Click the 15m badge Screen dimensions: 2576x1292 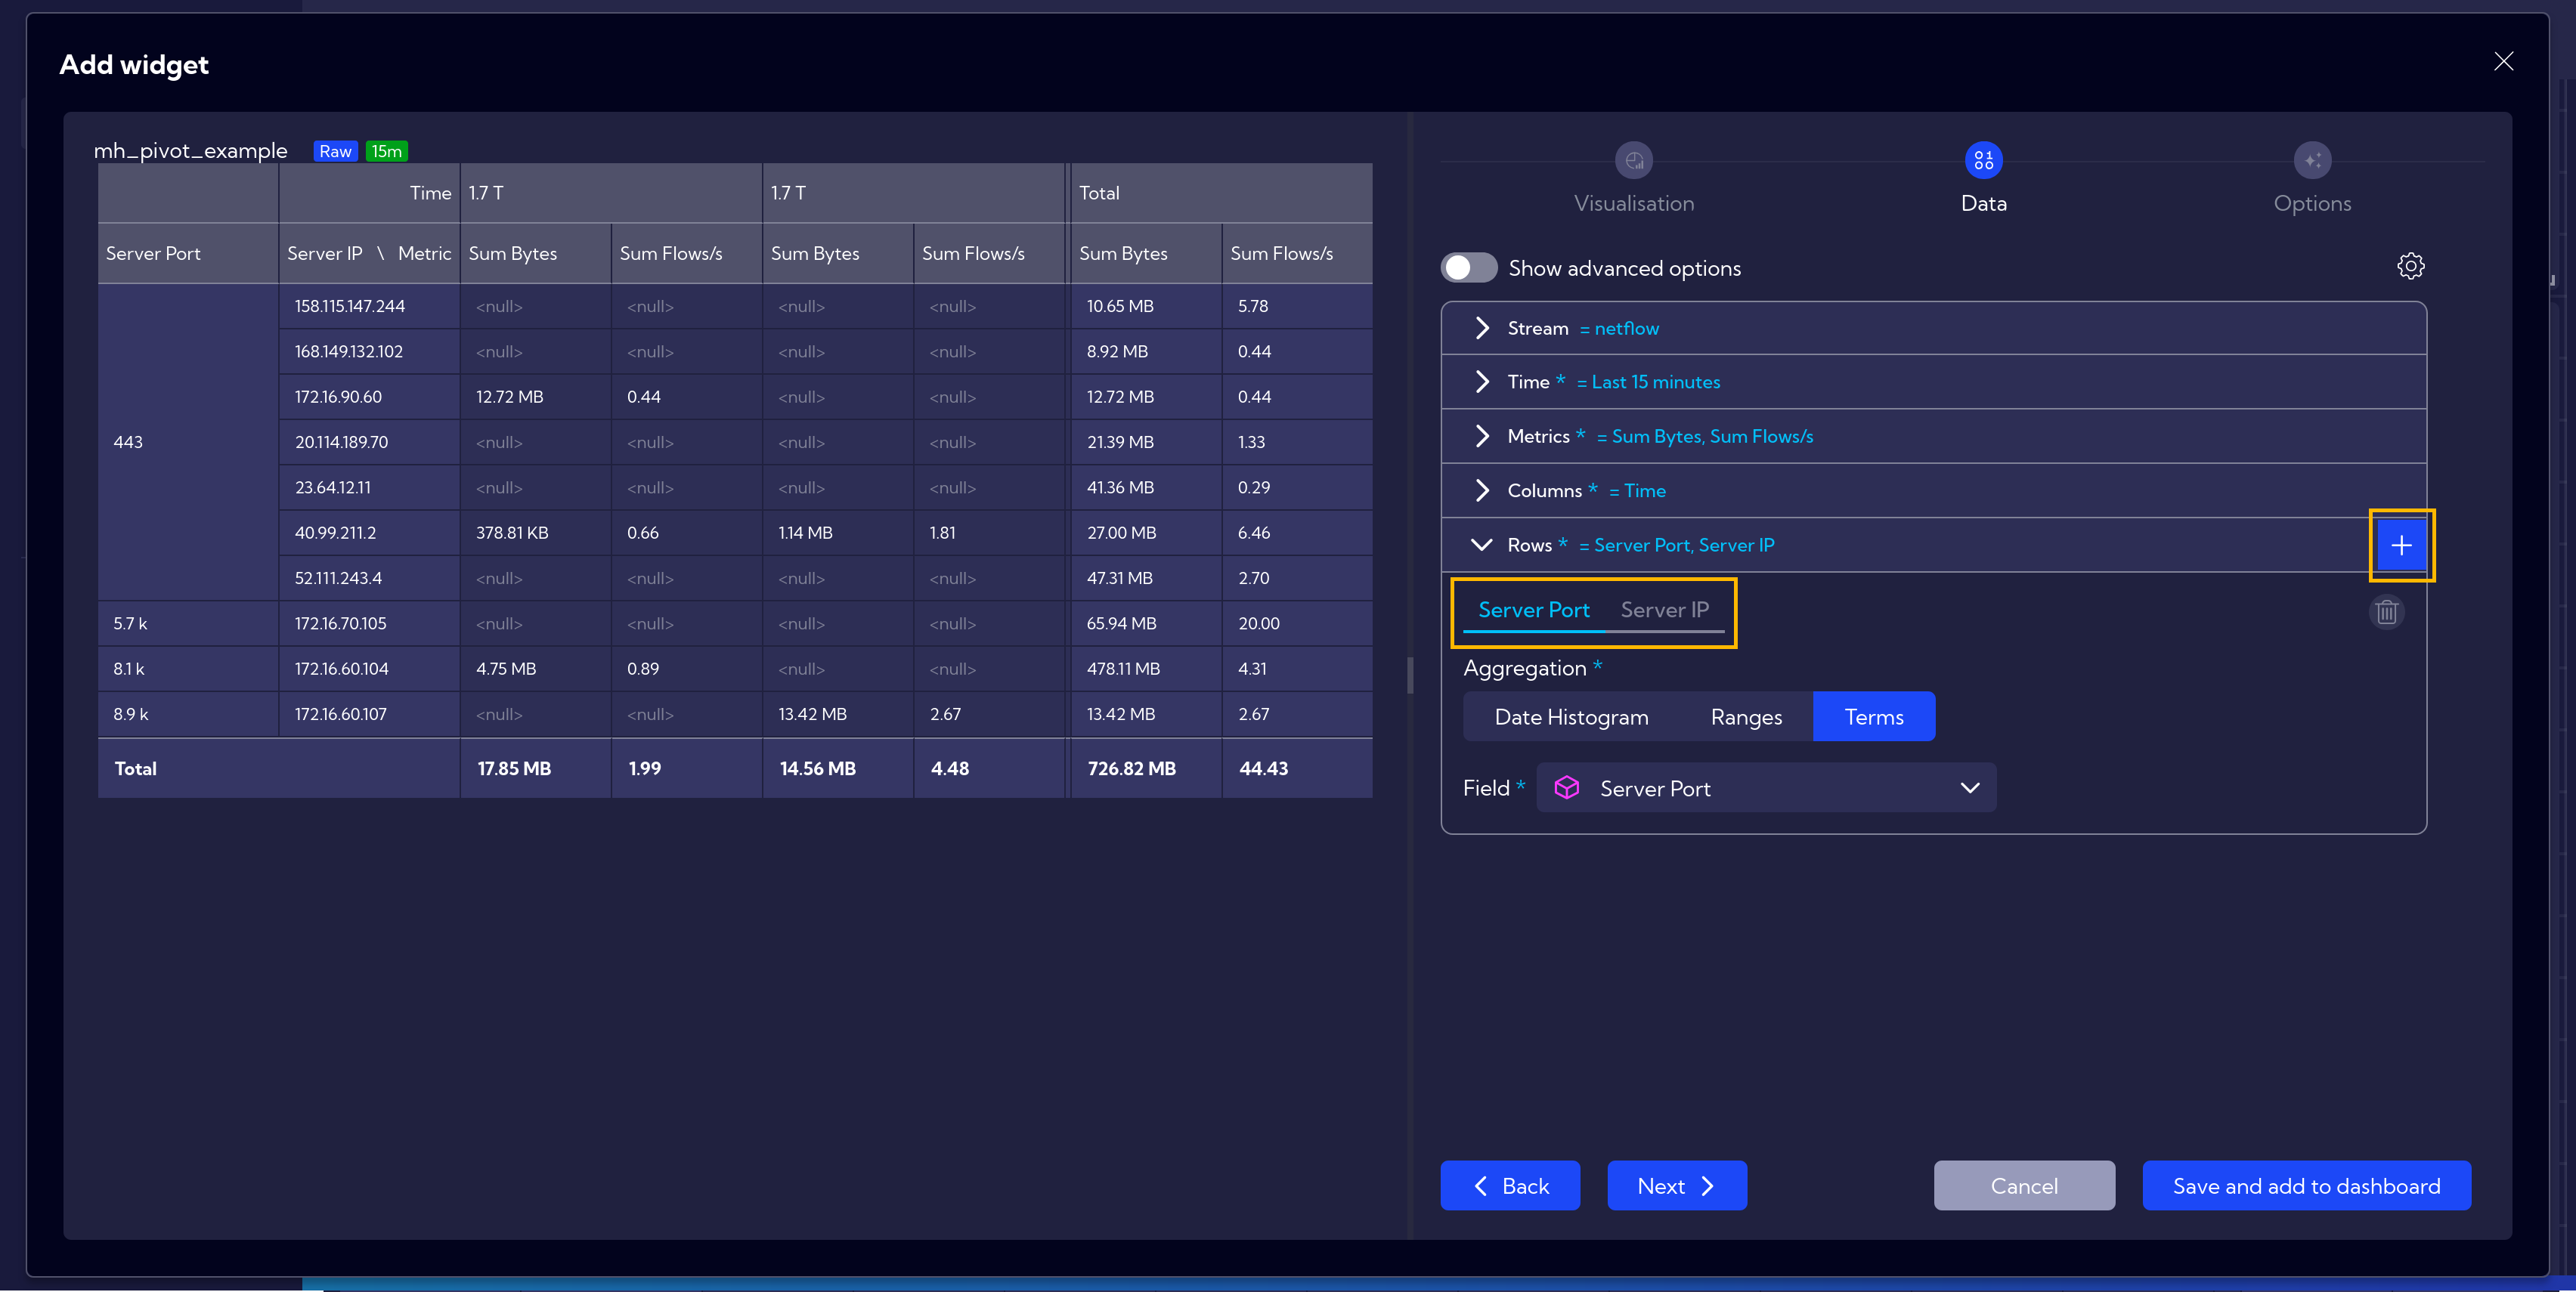tap(387, 151)
